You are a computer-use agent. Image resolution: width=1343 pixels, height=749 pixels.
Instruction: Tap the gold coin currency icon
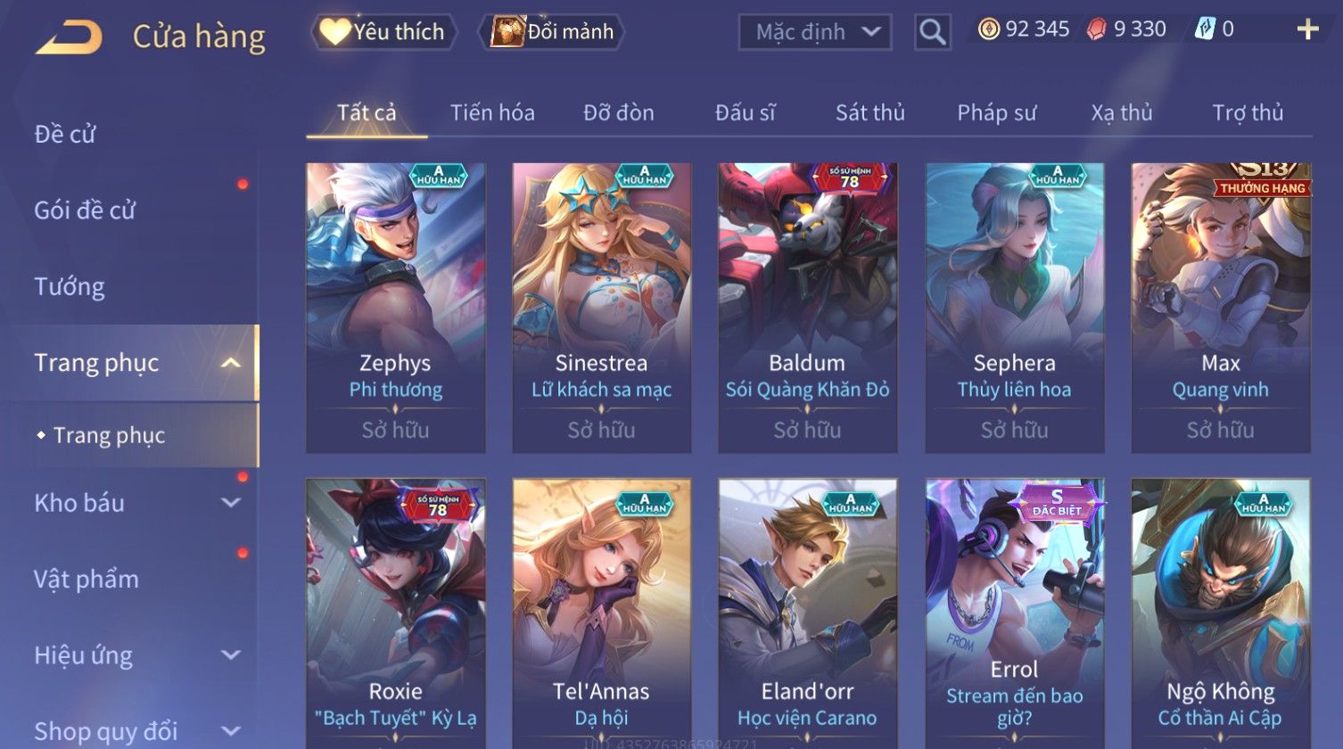point(988,29)
